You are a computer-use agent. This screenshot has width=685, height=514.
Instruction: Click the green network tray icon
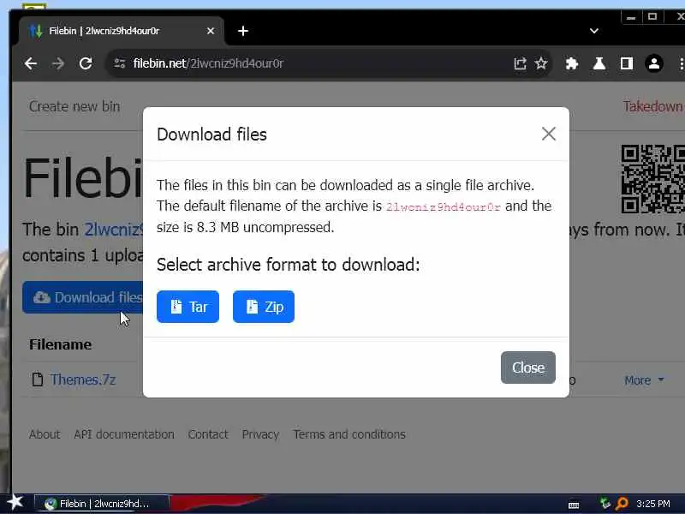tap(605, 504)
